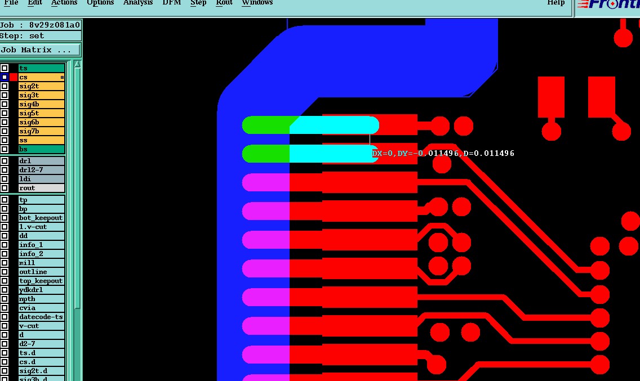Screen dimensions: 640x381
Task: Select the info_1 layer name
Action: point(42,245)
